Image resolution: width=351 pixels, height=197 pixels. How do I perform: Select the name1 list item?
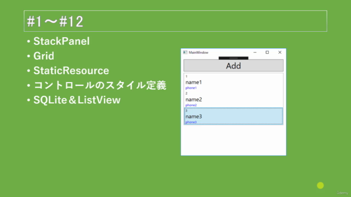coord(234,82)
